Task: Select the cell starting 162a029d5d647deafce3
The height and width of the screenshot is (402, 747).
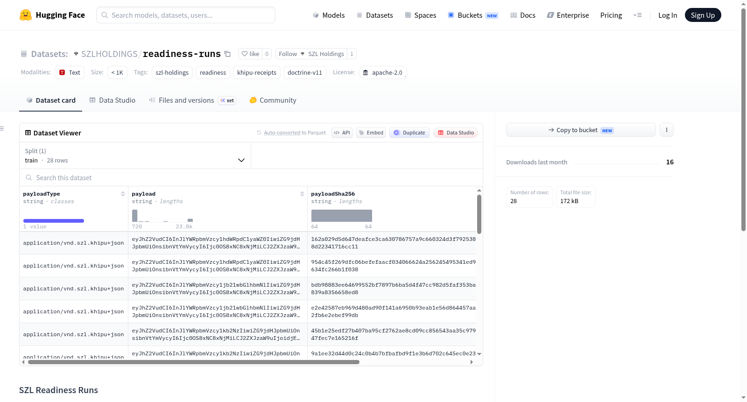Action: click(394, 243)
